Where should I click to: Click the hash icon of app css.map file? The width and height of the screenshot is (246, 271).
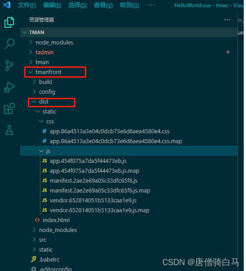pyautogui.click(x=44, y=141)
